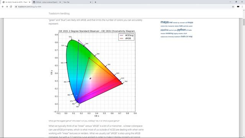Click the scrollbar up arrow

(244, 10)
